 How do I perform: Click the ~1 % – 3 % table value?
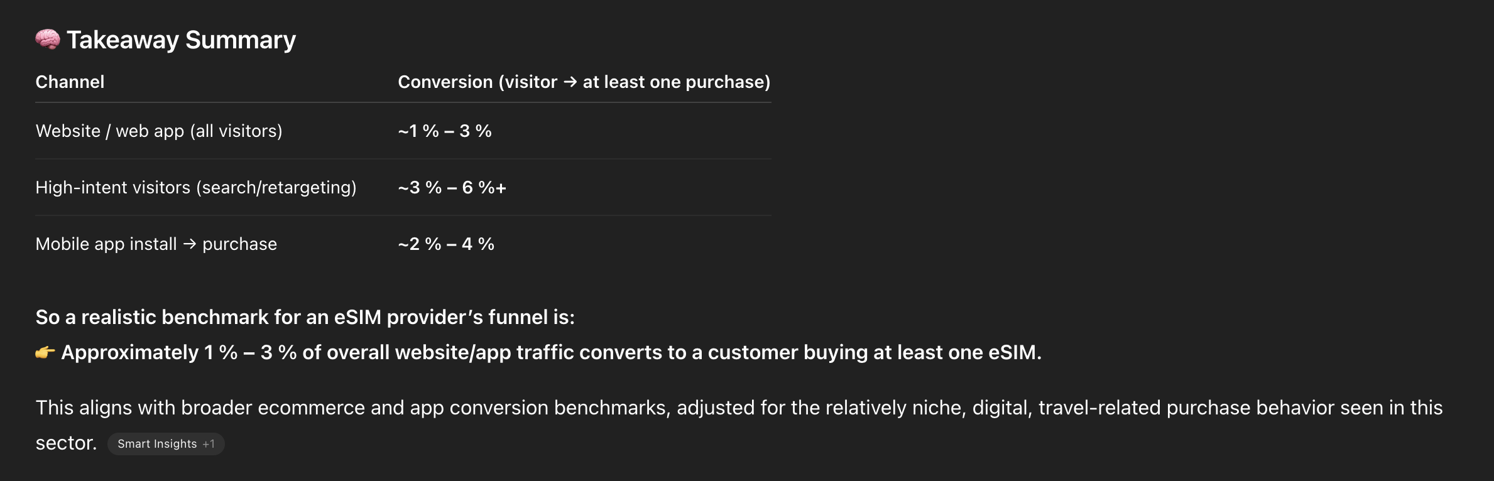coord(445,131)
